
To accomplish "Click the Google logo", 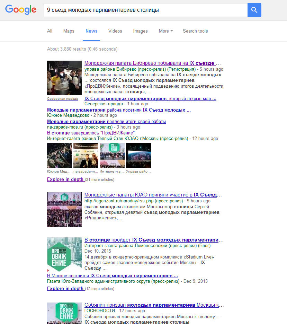I will (20, 10).
